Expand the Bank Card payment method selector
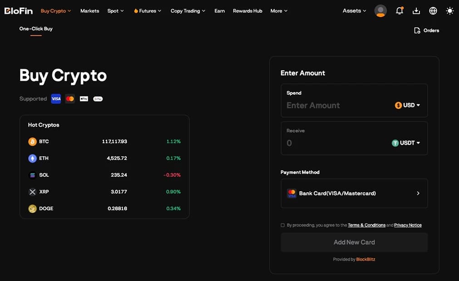Viewport: 459px width, 281px height. 354,194
